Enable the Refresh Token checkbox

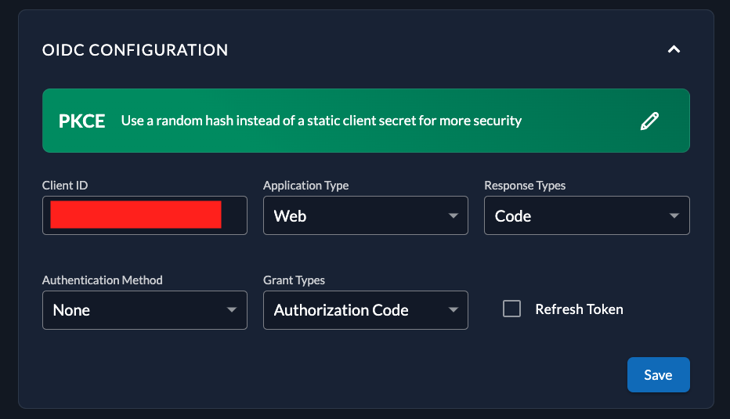511,309
